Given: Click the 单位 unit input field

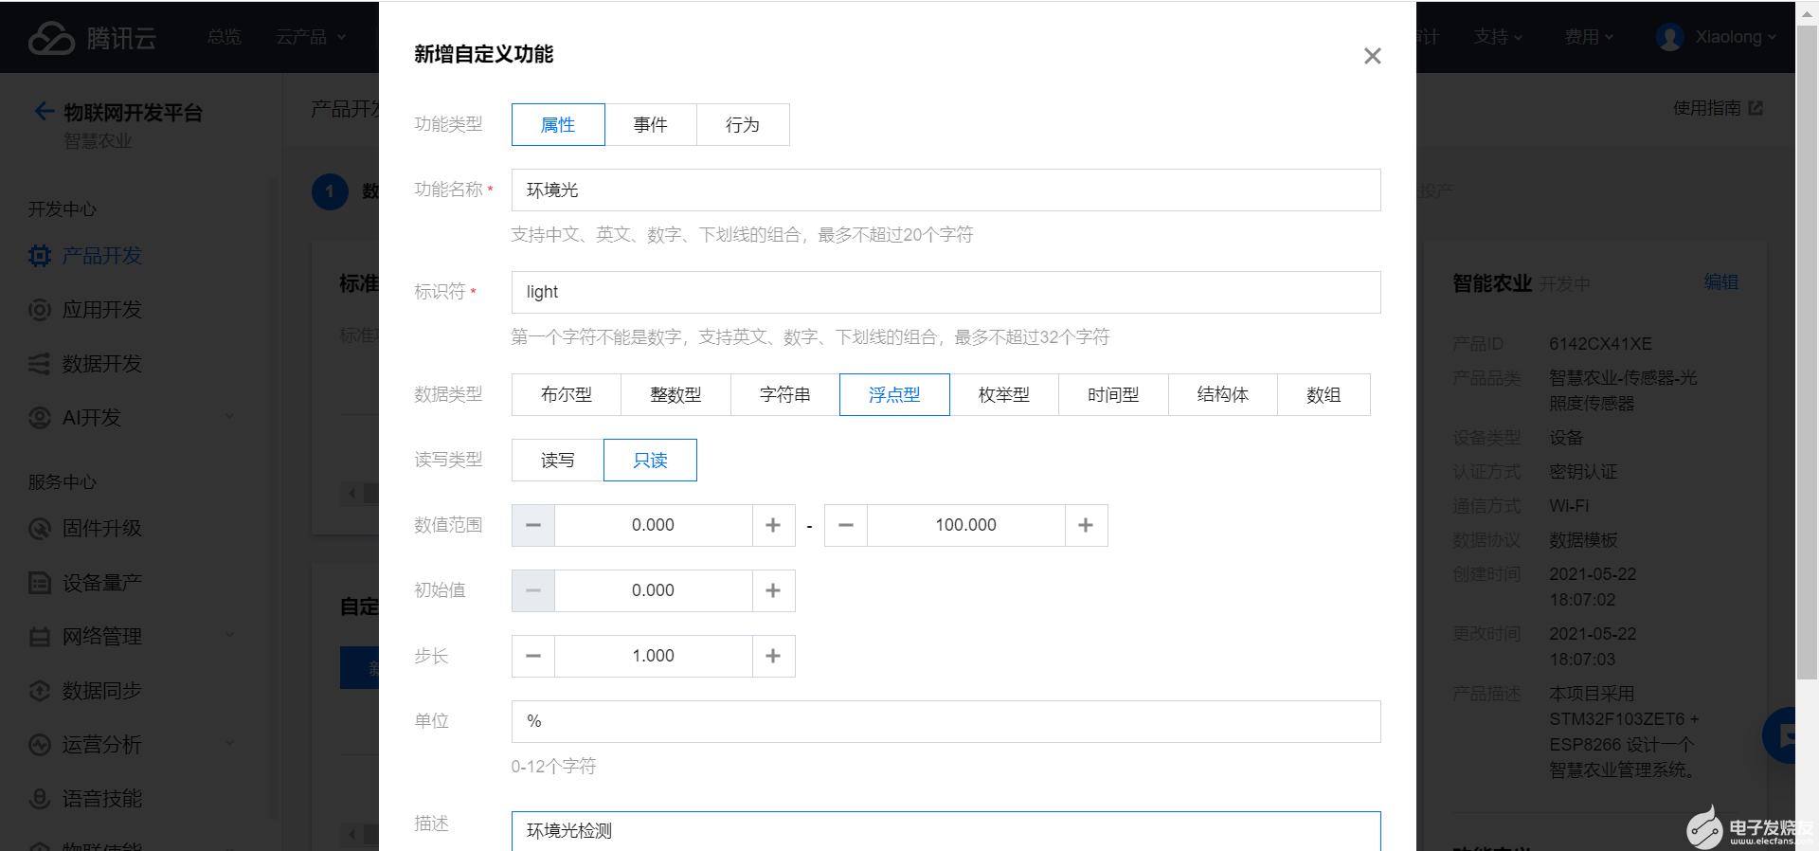Looking at the screenshot, I should 946,721.
